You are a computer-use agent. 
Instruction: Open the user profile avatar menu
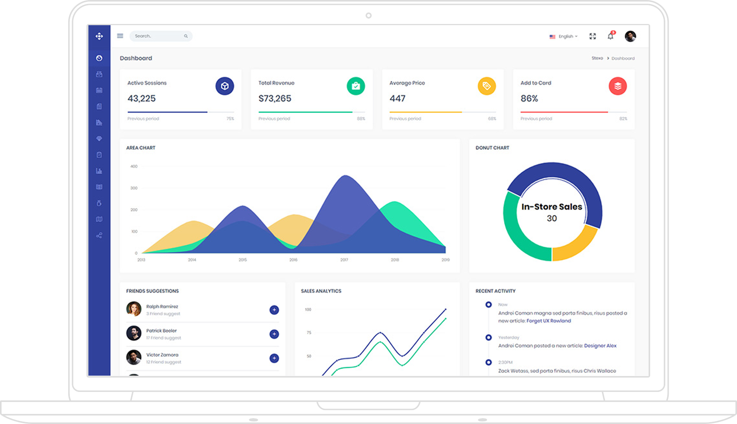point(630,36)
